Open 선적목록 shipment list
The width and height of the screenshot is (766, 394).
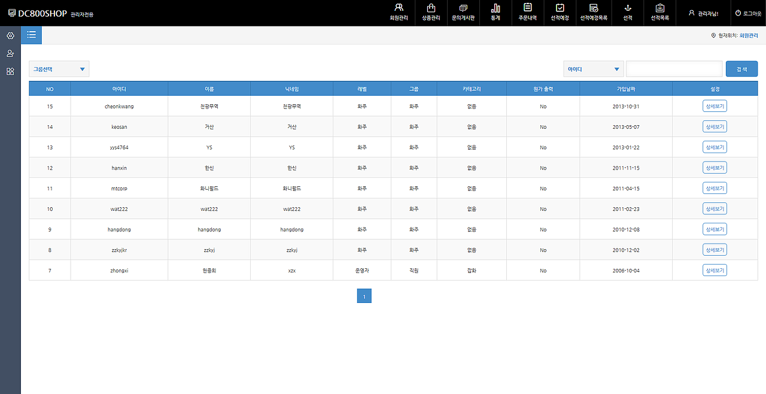coord(660,13)
